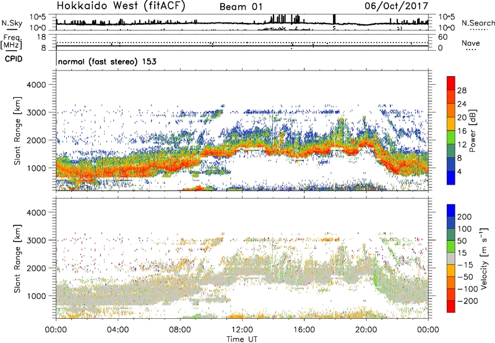495x343 pixels.
Task: Click the power scale value '16'
Action: point(462,131)
